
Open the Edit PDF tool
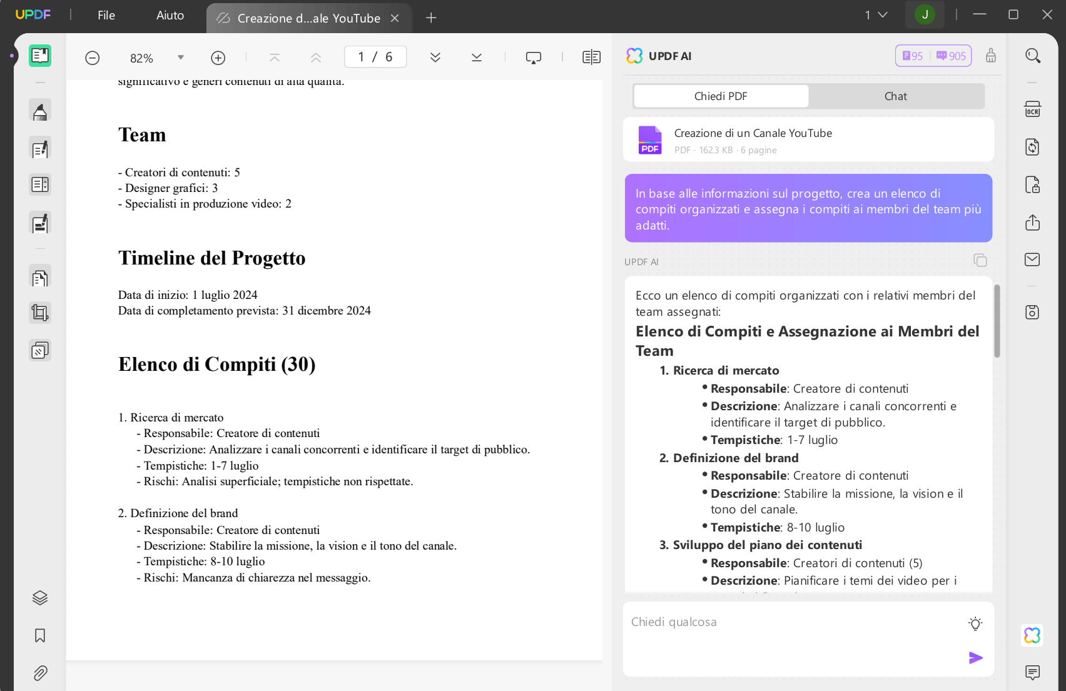pyautogui.click(x=40, y=149)
